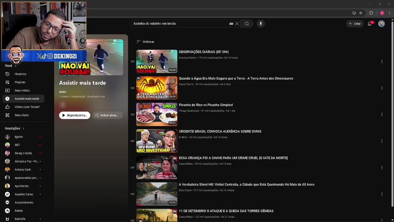Click drag handle of Picanha de Rico row
394x222 pixels.
pos(132,115)
